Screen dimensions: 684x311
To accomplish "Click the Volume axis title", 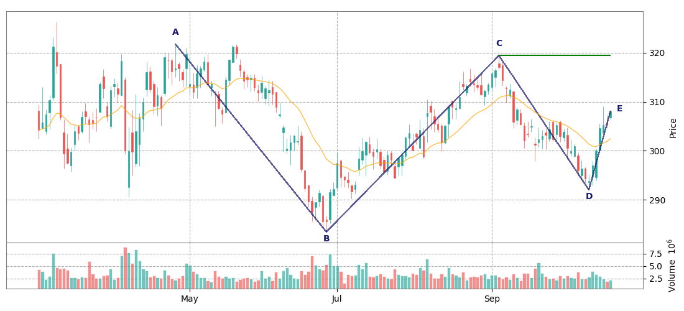I will coord(672,266).
